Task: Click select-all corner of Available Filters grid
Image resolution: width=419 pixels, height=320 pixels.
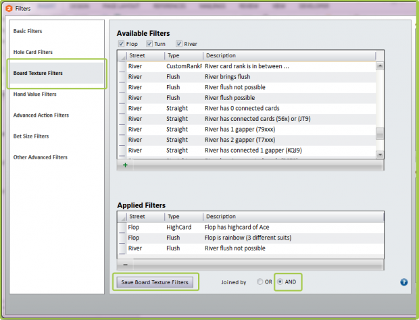Action: click(122, 56)
